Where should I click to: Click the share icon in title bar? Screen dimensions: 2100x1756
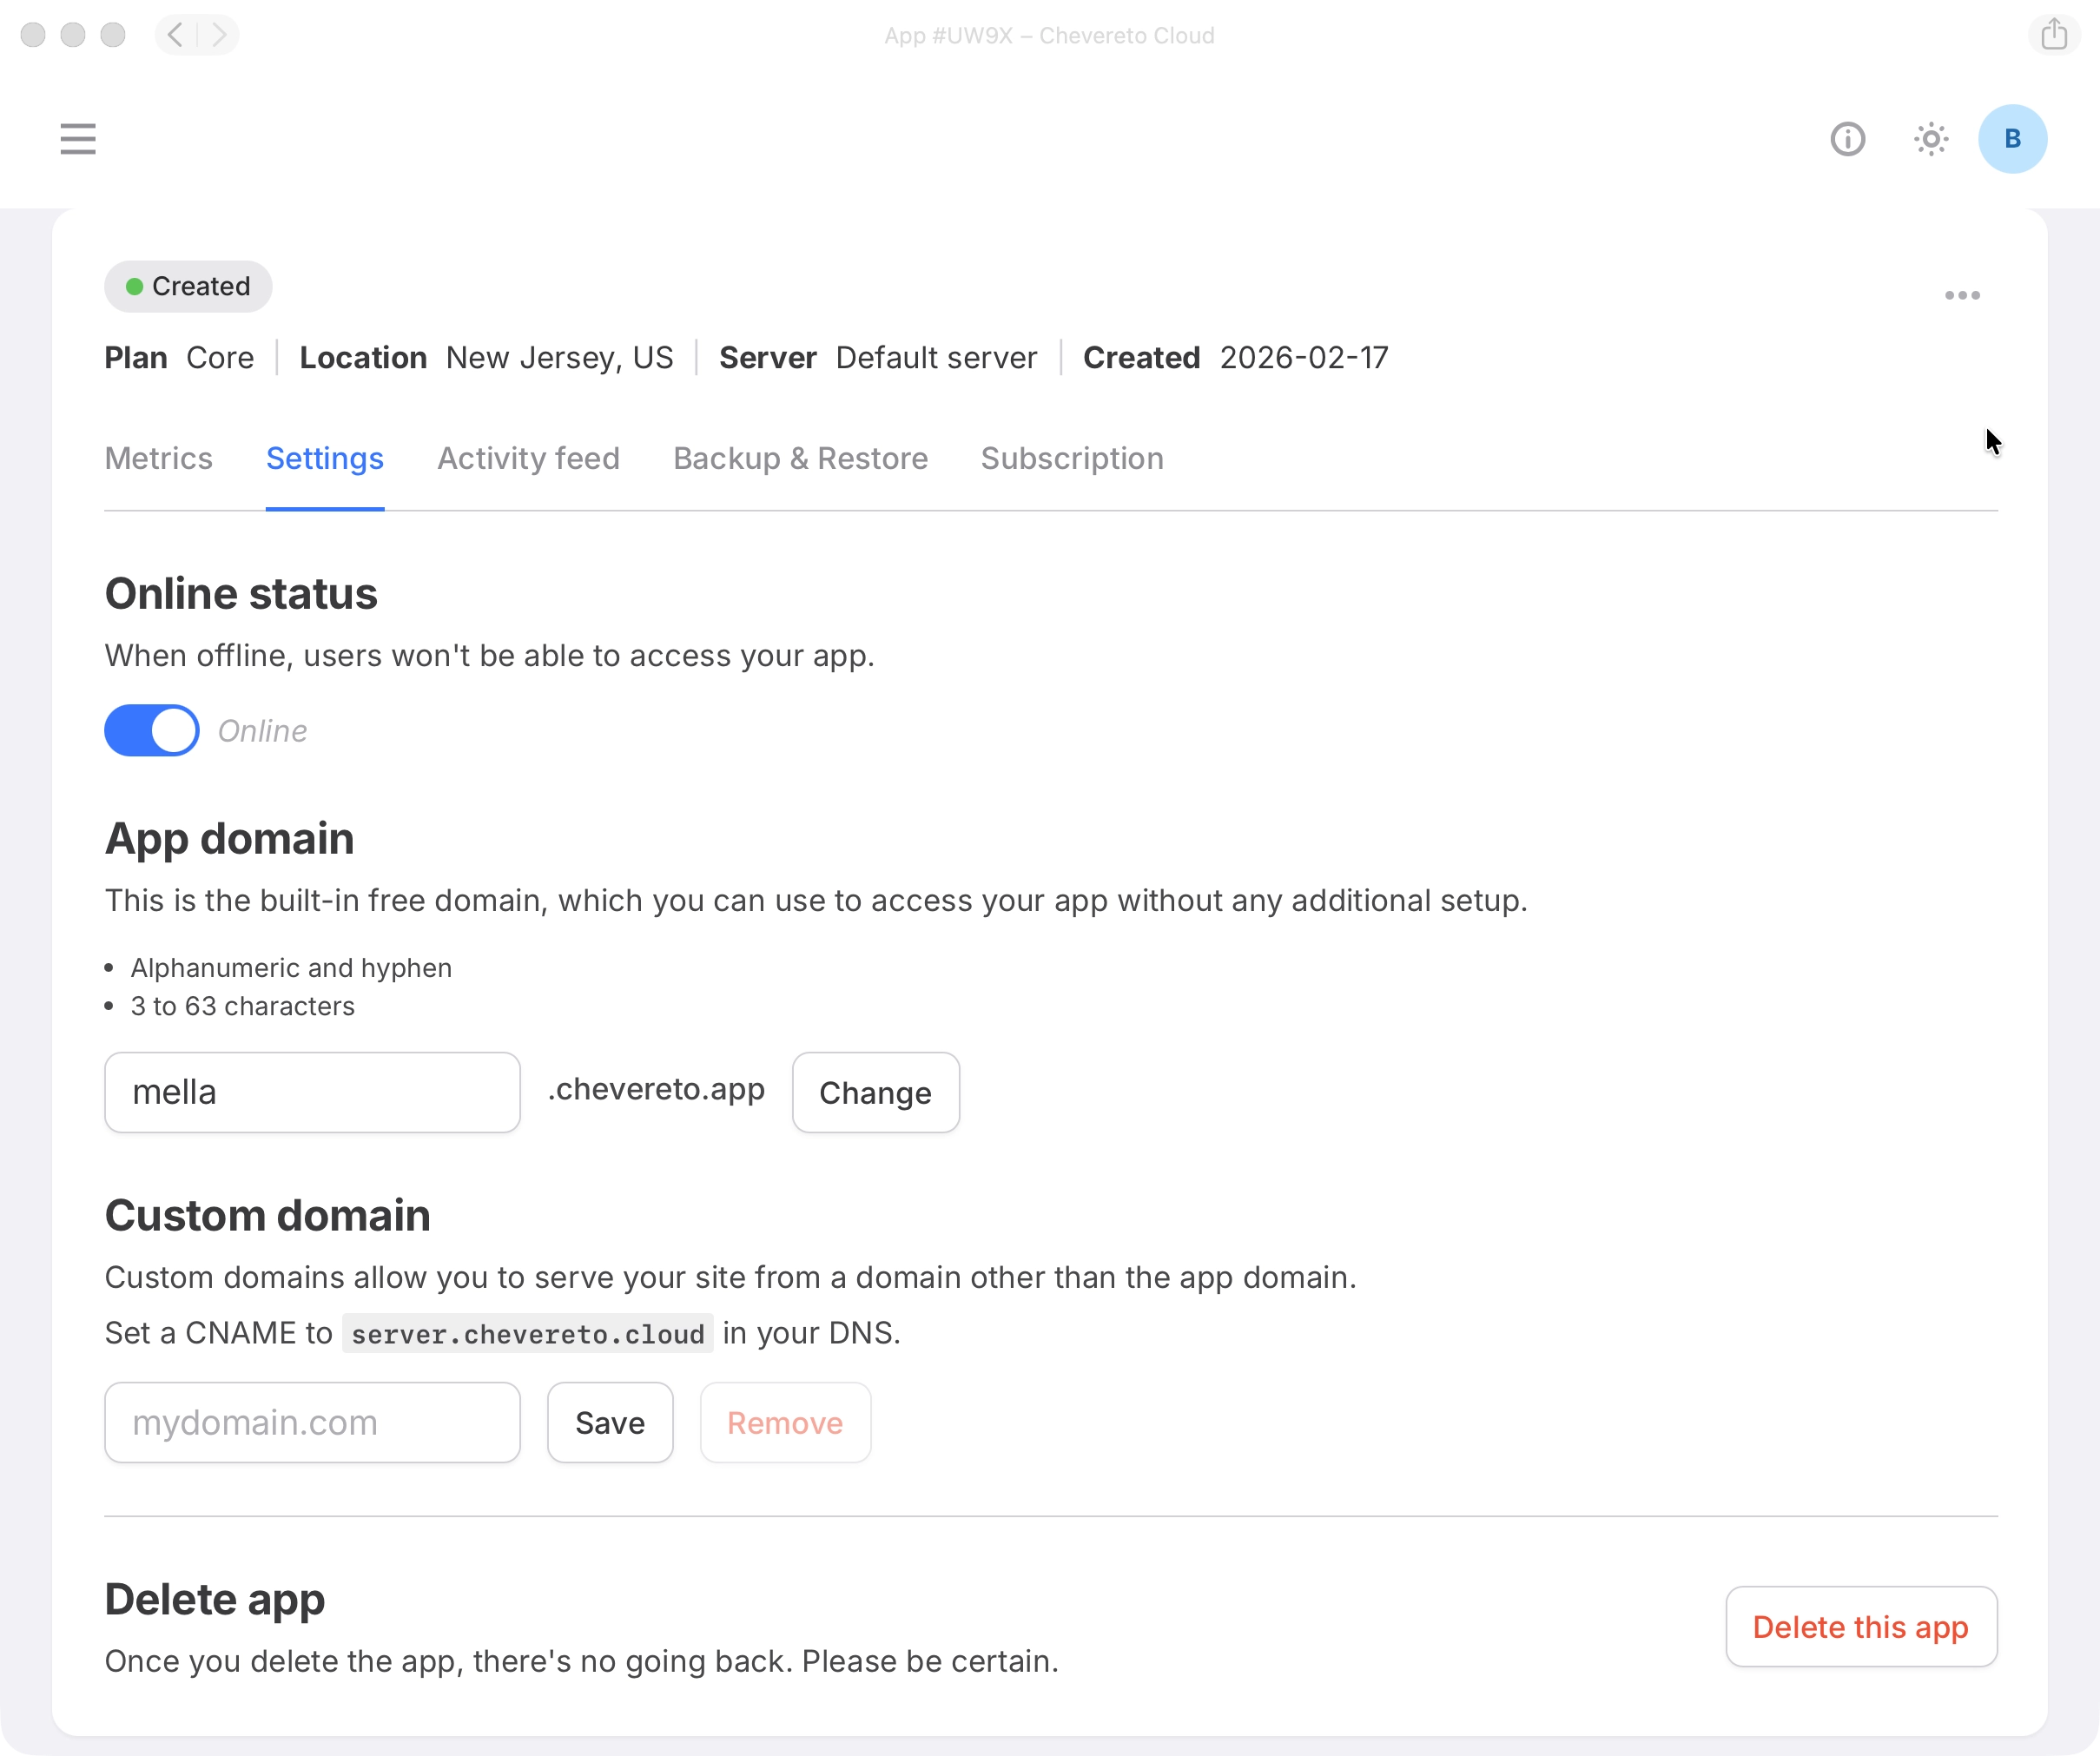click(x=2054, y=34)
